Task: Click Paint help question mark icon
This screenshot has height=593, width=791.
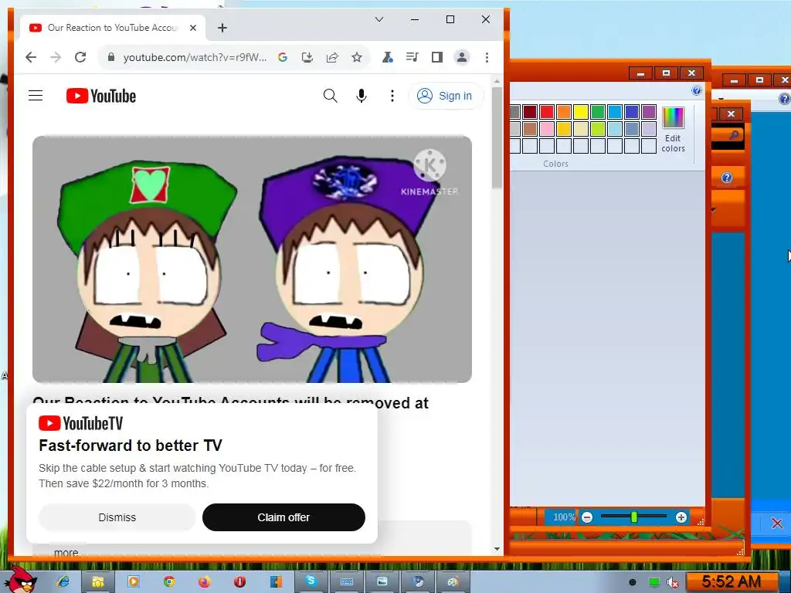Action: (697, 91)
